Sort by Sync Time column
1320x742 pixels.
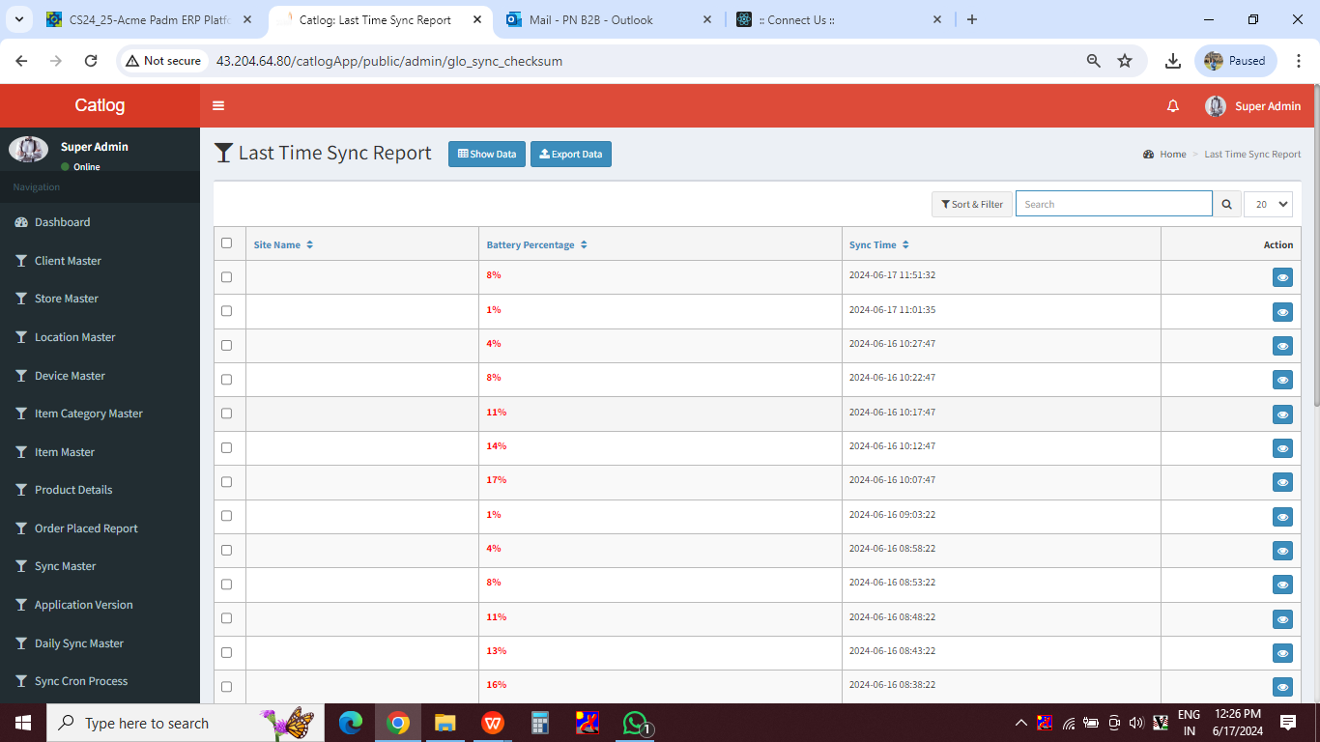pos(878,245)
